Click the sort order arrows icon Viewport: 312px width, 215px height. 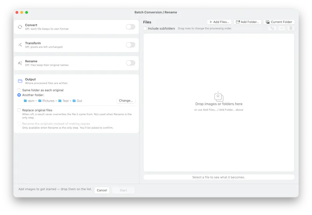pos(272,28)
